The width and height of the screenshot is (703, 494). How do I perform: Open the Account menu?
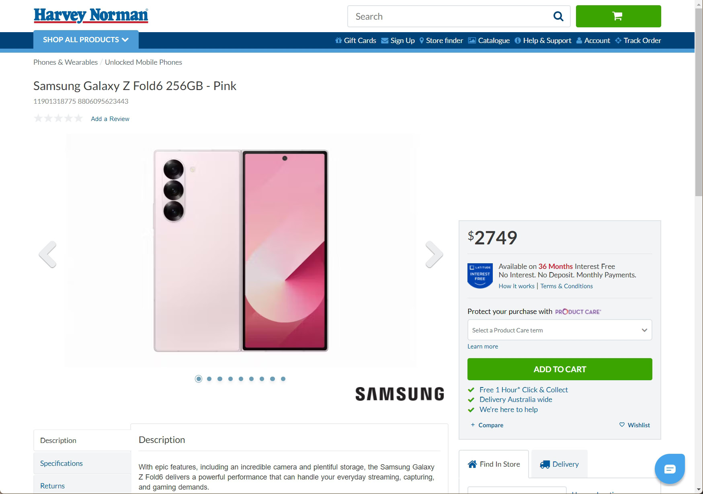[593, 41]
